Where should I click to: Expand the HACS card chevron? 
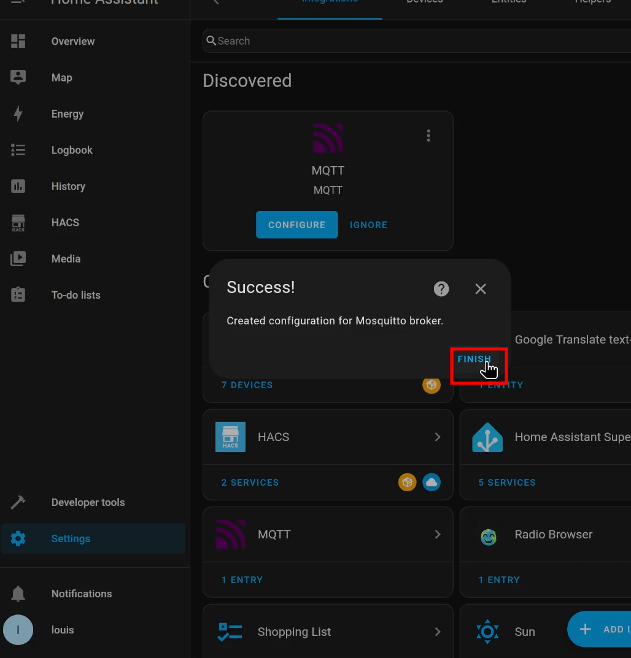pos(437,437)
